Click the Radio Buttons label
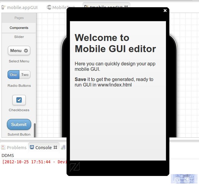199x185 pixels. 19,86
